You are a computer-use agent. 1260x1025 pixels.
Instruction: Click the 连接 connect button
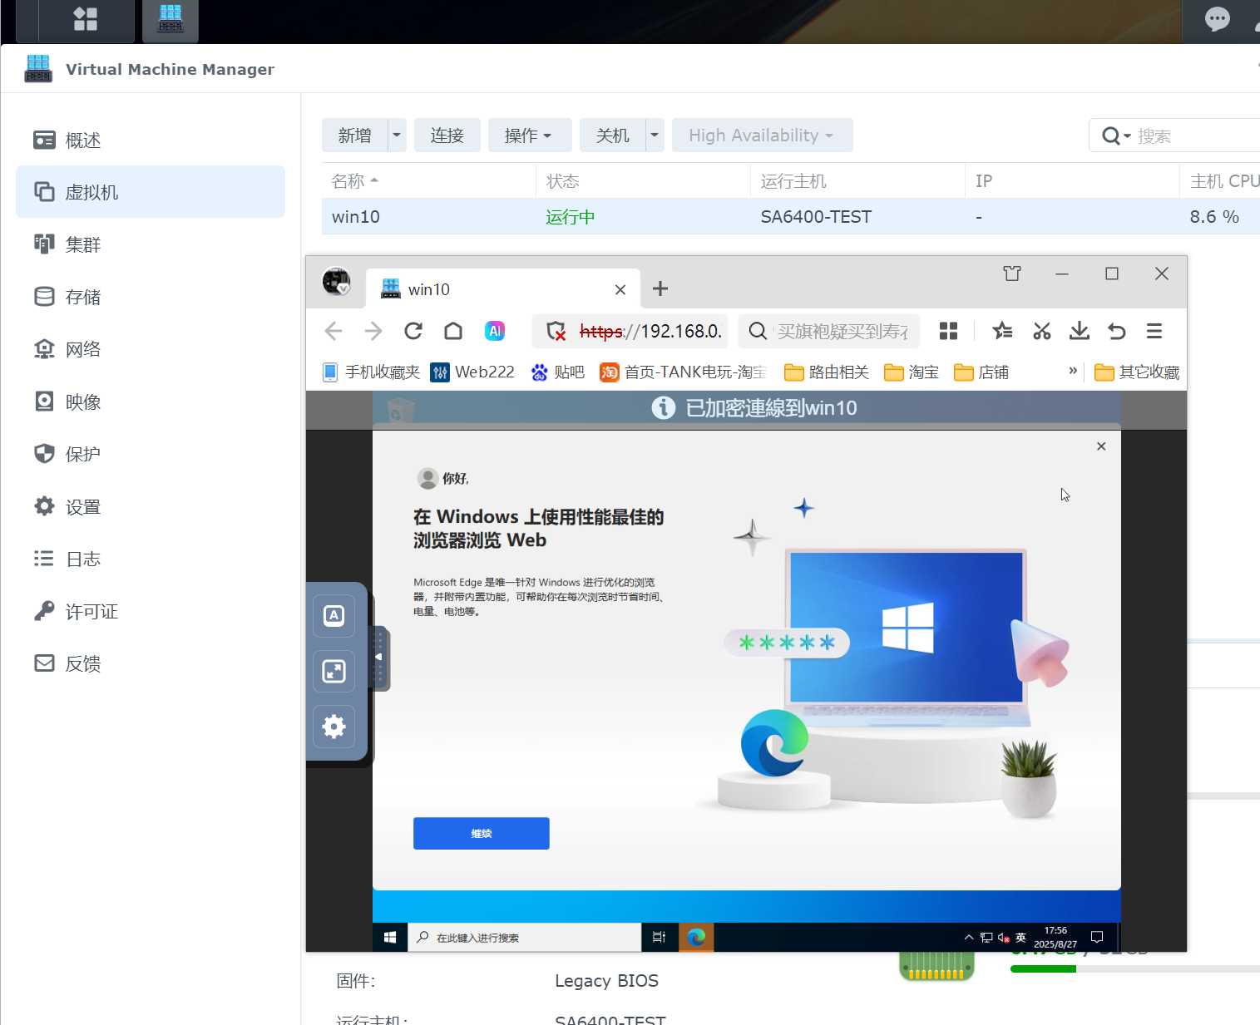pos(447,136)
